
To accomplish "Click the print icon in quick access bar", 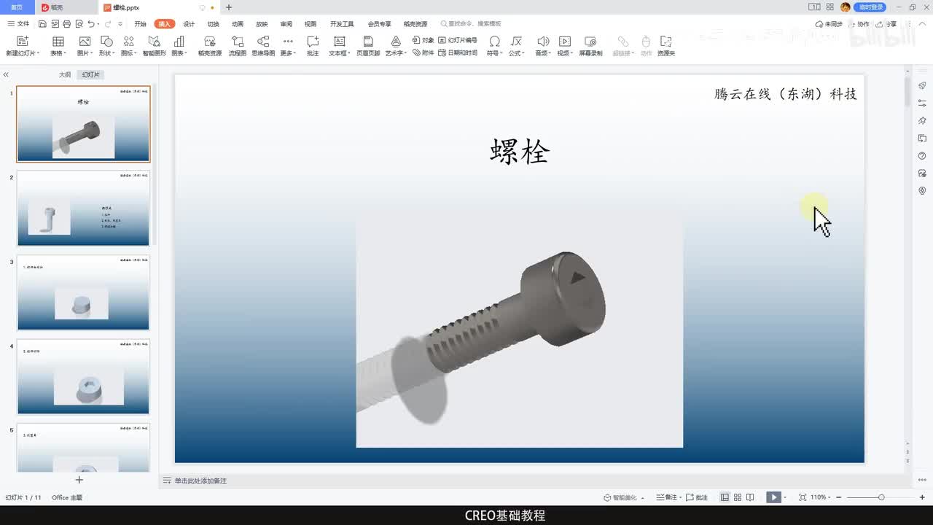I will tap(67, 24).
